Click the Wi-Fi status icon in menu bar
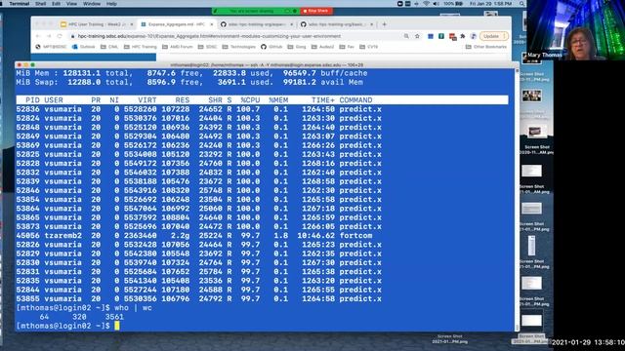625x351 pixels. [x=426, y=4]
